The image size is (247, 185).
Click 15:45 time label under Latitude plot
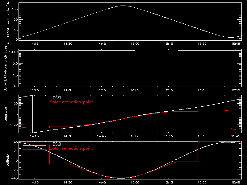coord(236,182)
